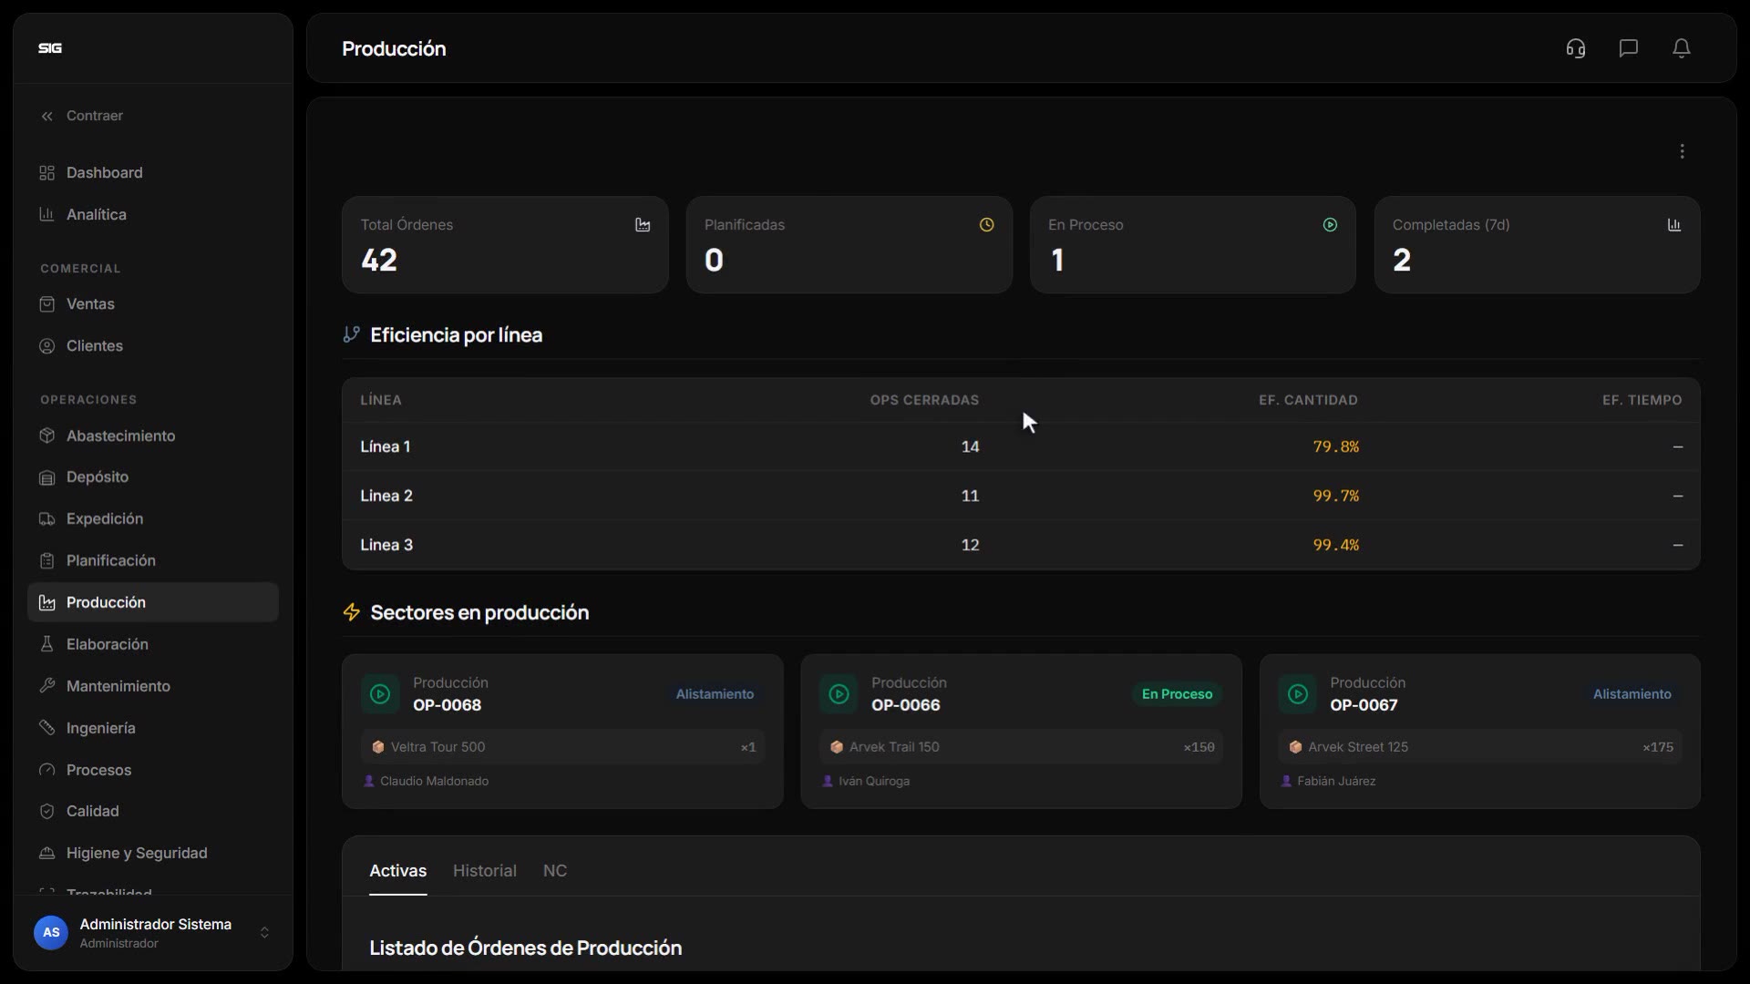
Task: Open Calidad module
Action: click(x=153, y=811)
